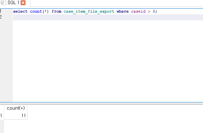Click the count(*) result column header
This screenshot has width=203, height=133.
point(16,108)
